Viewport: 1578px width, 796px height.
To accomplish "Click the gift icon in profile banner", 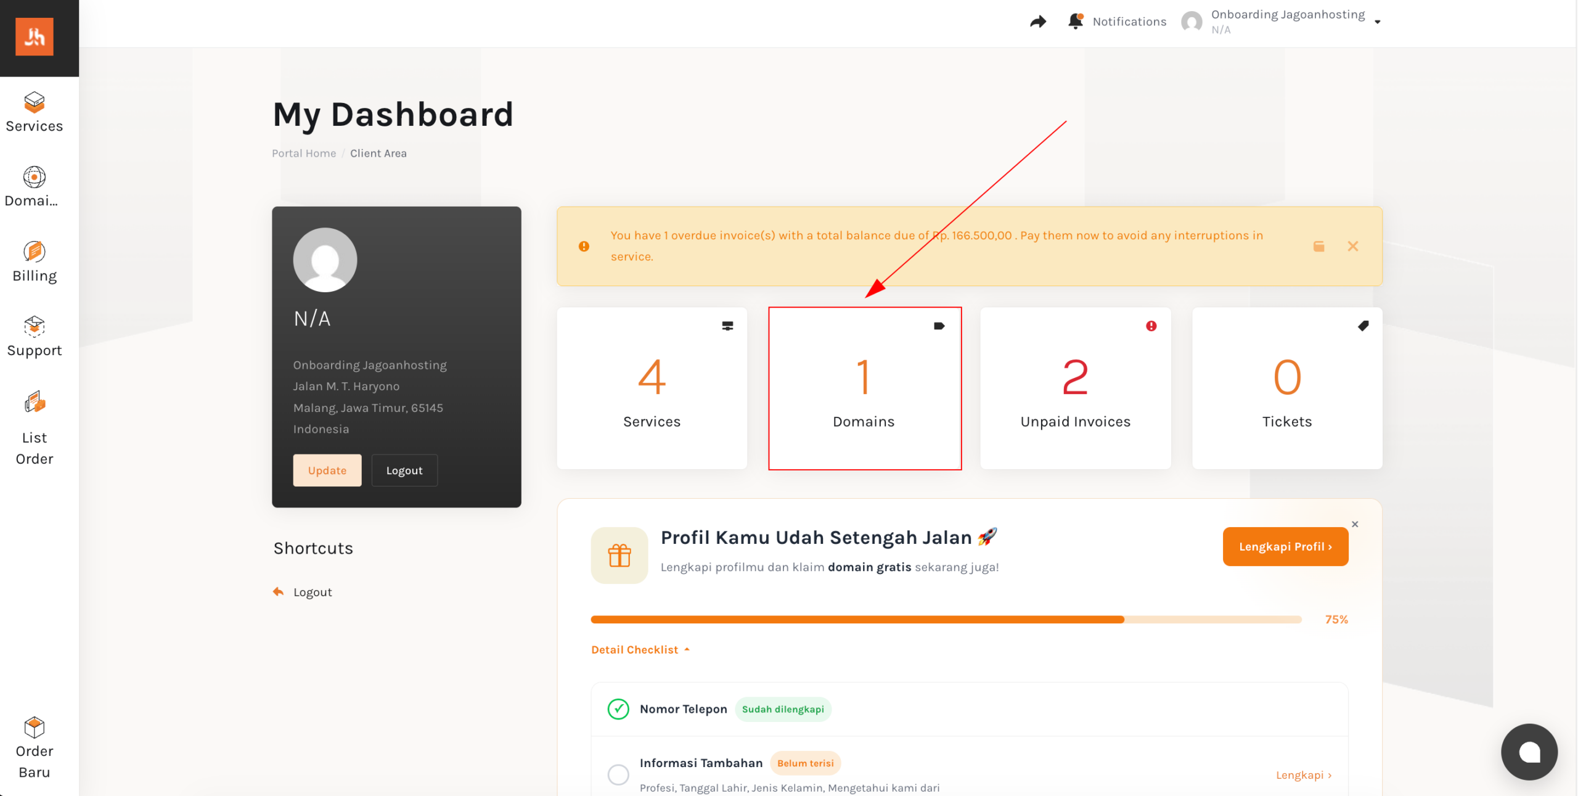I will pos(619,555).
